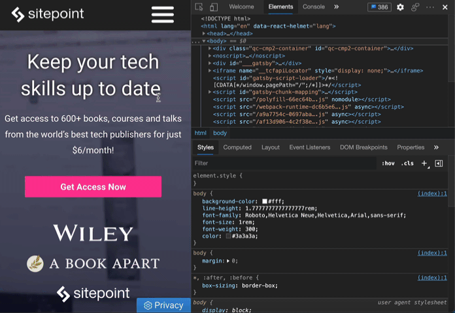The height and width of the screenshot is (313, 455).
Task: Close the DevTools panel
Action: pos(445,7)
